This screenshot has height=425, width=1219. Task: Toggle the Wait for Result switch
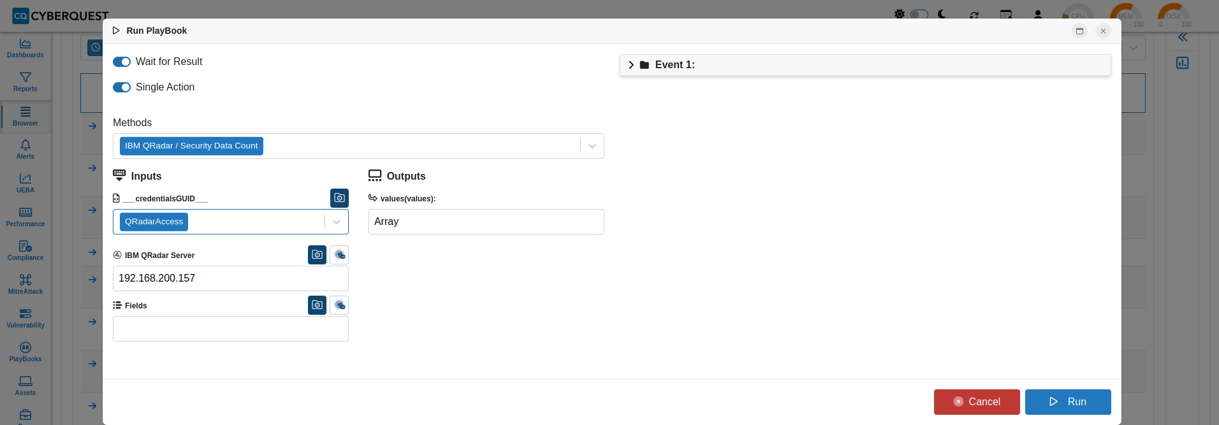click(122, 62)
